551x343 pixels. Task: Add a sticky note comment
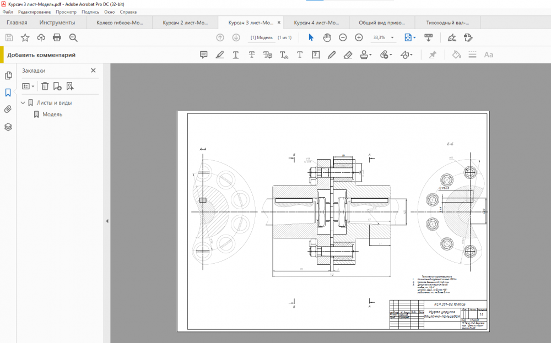tap(203, 55)
